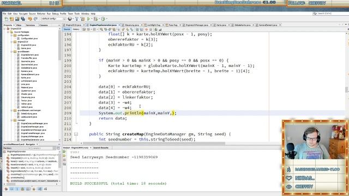
Task: Click the Undo toolbar icon
Action: (x=30, y=19)
